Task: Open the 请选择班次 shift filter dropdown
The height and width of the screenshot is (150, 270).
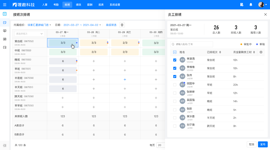Action: (x=29, y=33)
